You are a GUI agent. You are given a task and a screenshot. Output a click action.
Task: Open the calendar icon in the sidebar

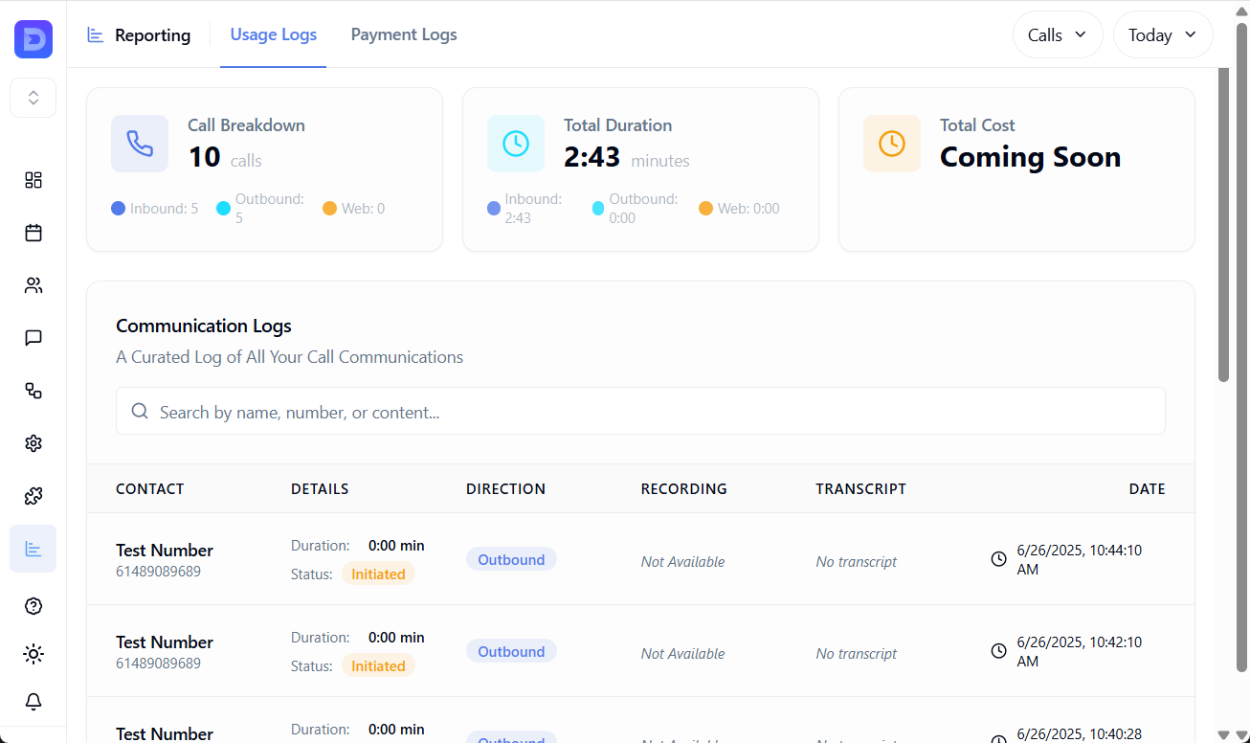(x=33, y=233)
